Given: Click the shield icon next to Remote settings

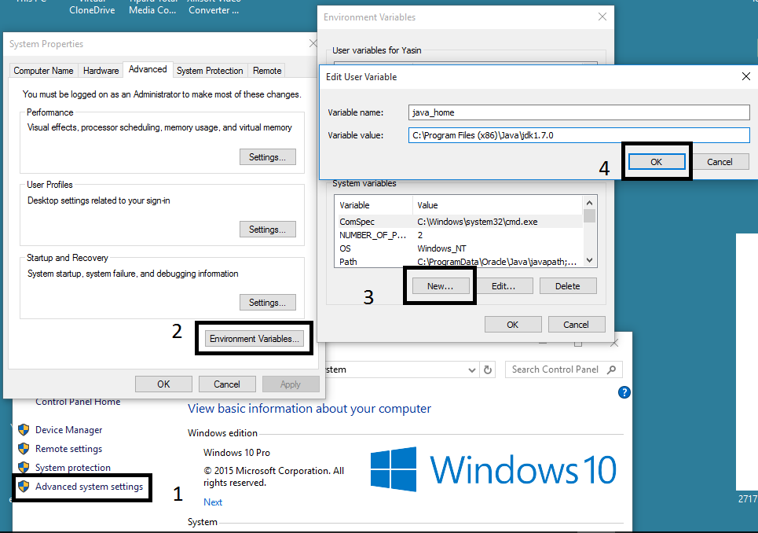Looking at the screenshot, I should (x=24, y=449).
